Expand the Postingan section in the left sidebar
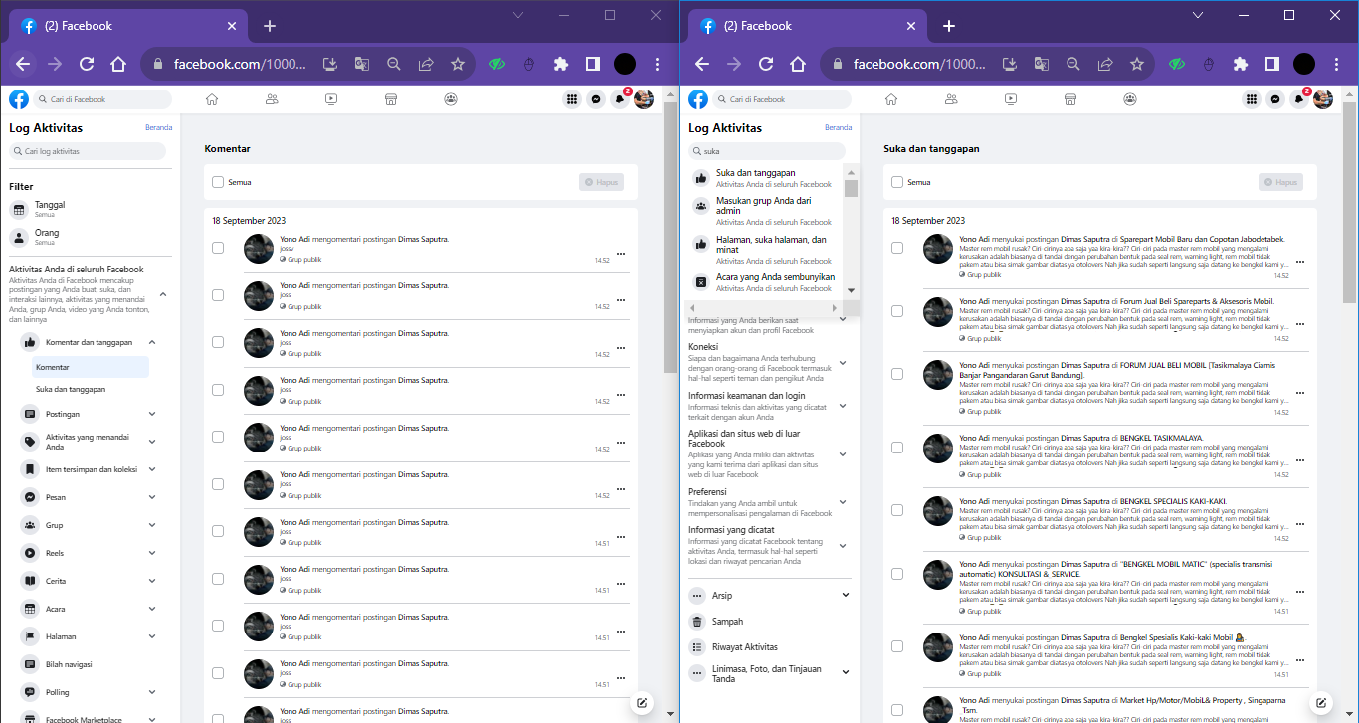Viewport: 1359px width, 723px height. point(152,414)
